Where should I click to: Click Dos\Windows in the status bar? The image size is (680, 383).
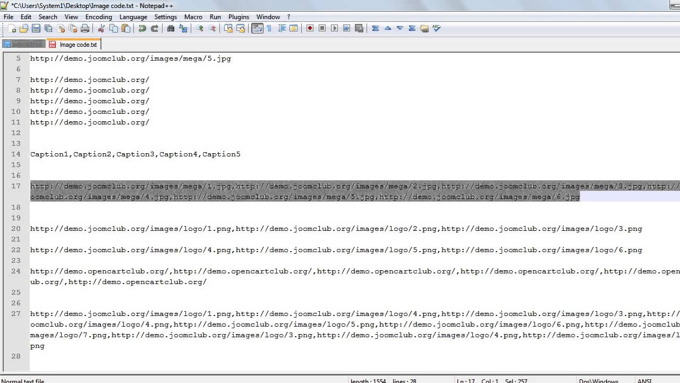(x=598, y=381)
